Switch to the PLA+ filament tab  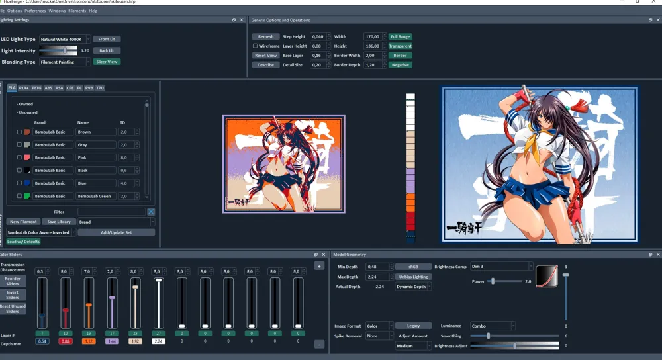click(24, 88)
